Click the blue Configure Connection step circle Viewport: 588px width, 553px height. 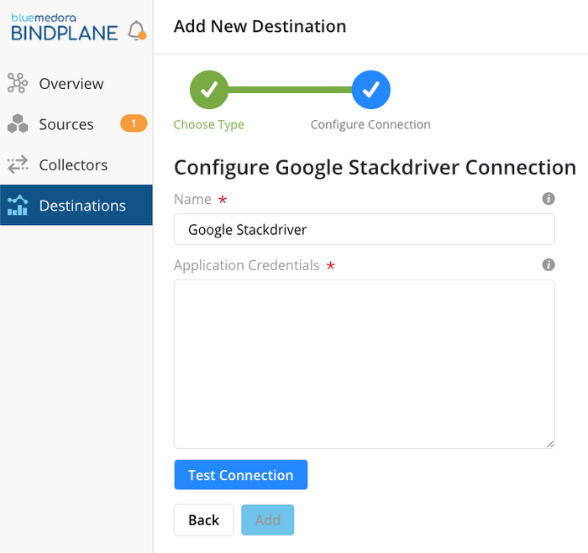click(x=371, y=90)
